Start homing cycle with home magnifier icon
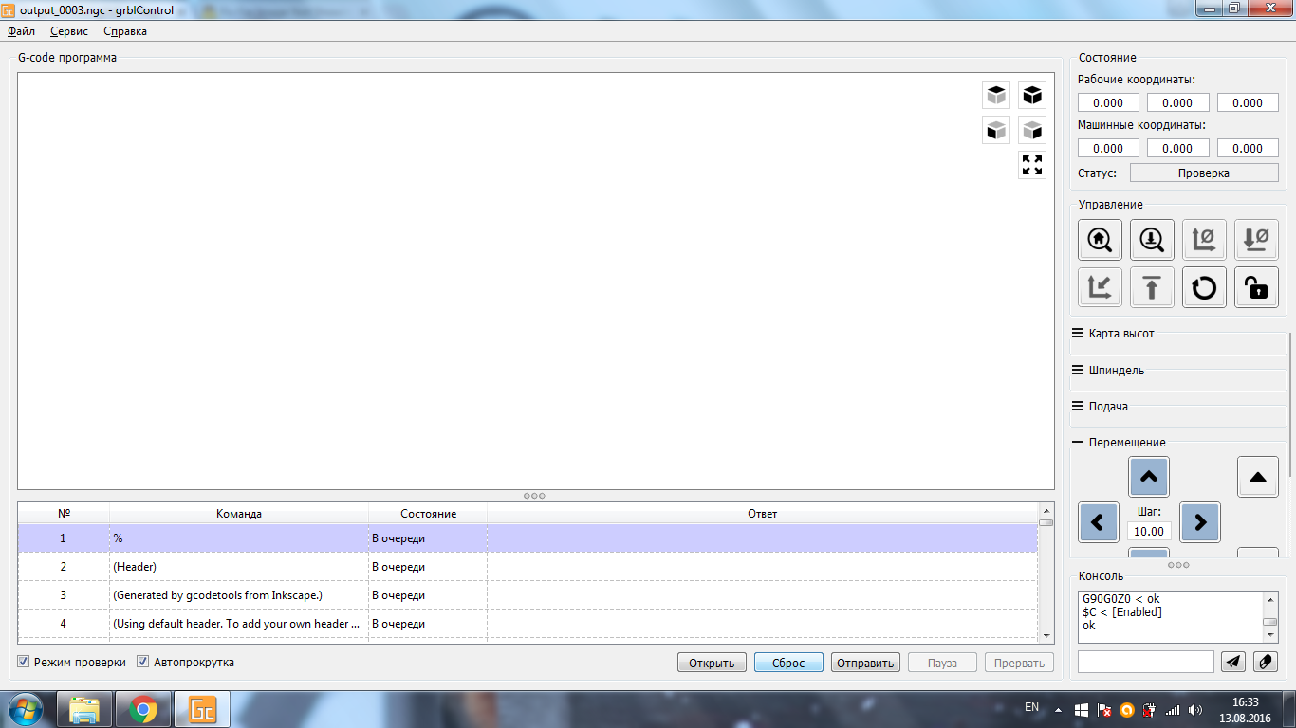Viewport: 1296px width, 728px height. 1100,240
